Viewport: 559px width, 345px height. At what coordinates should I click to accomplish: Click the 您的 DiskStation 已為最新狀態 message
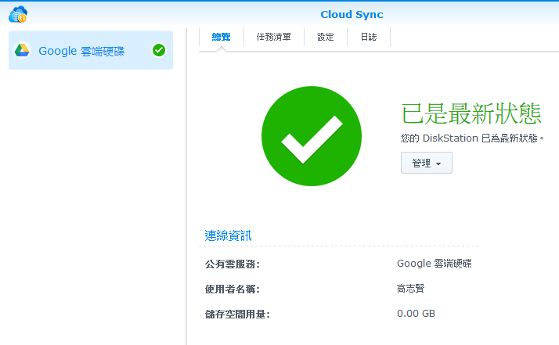(472, 138)
